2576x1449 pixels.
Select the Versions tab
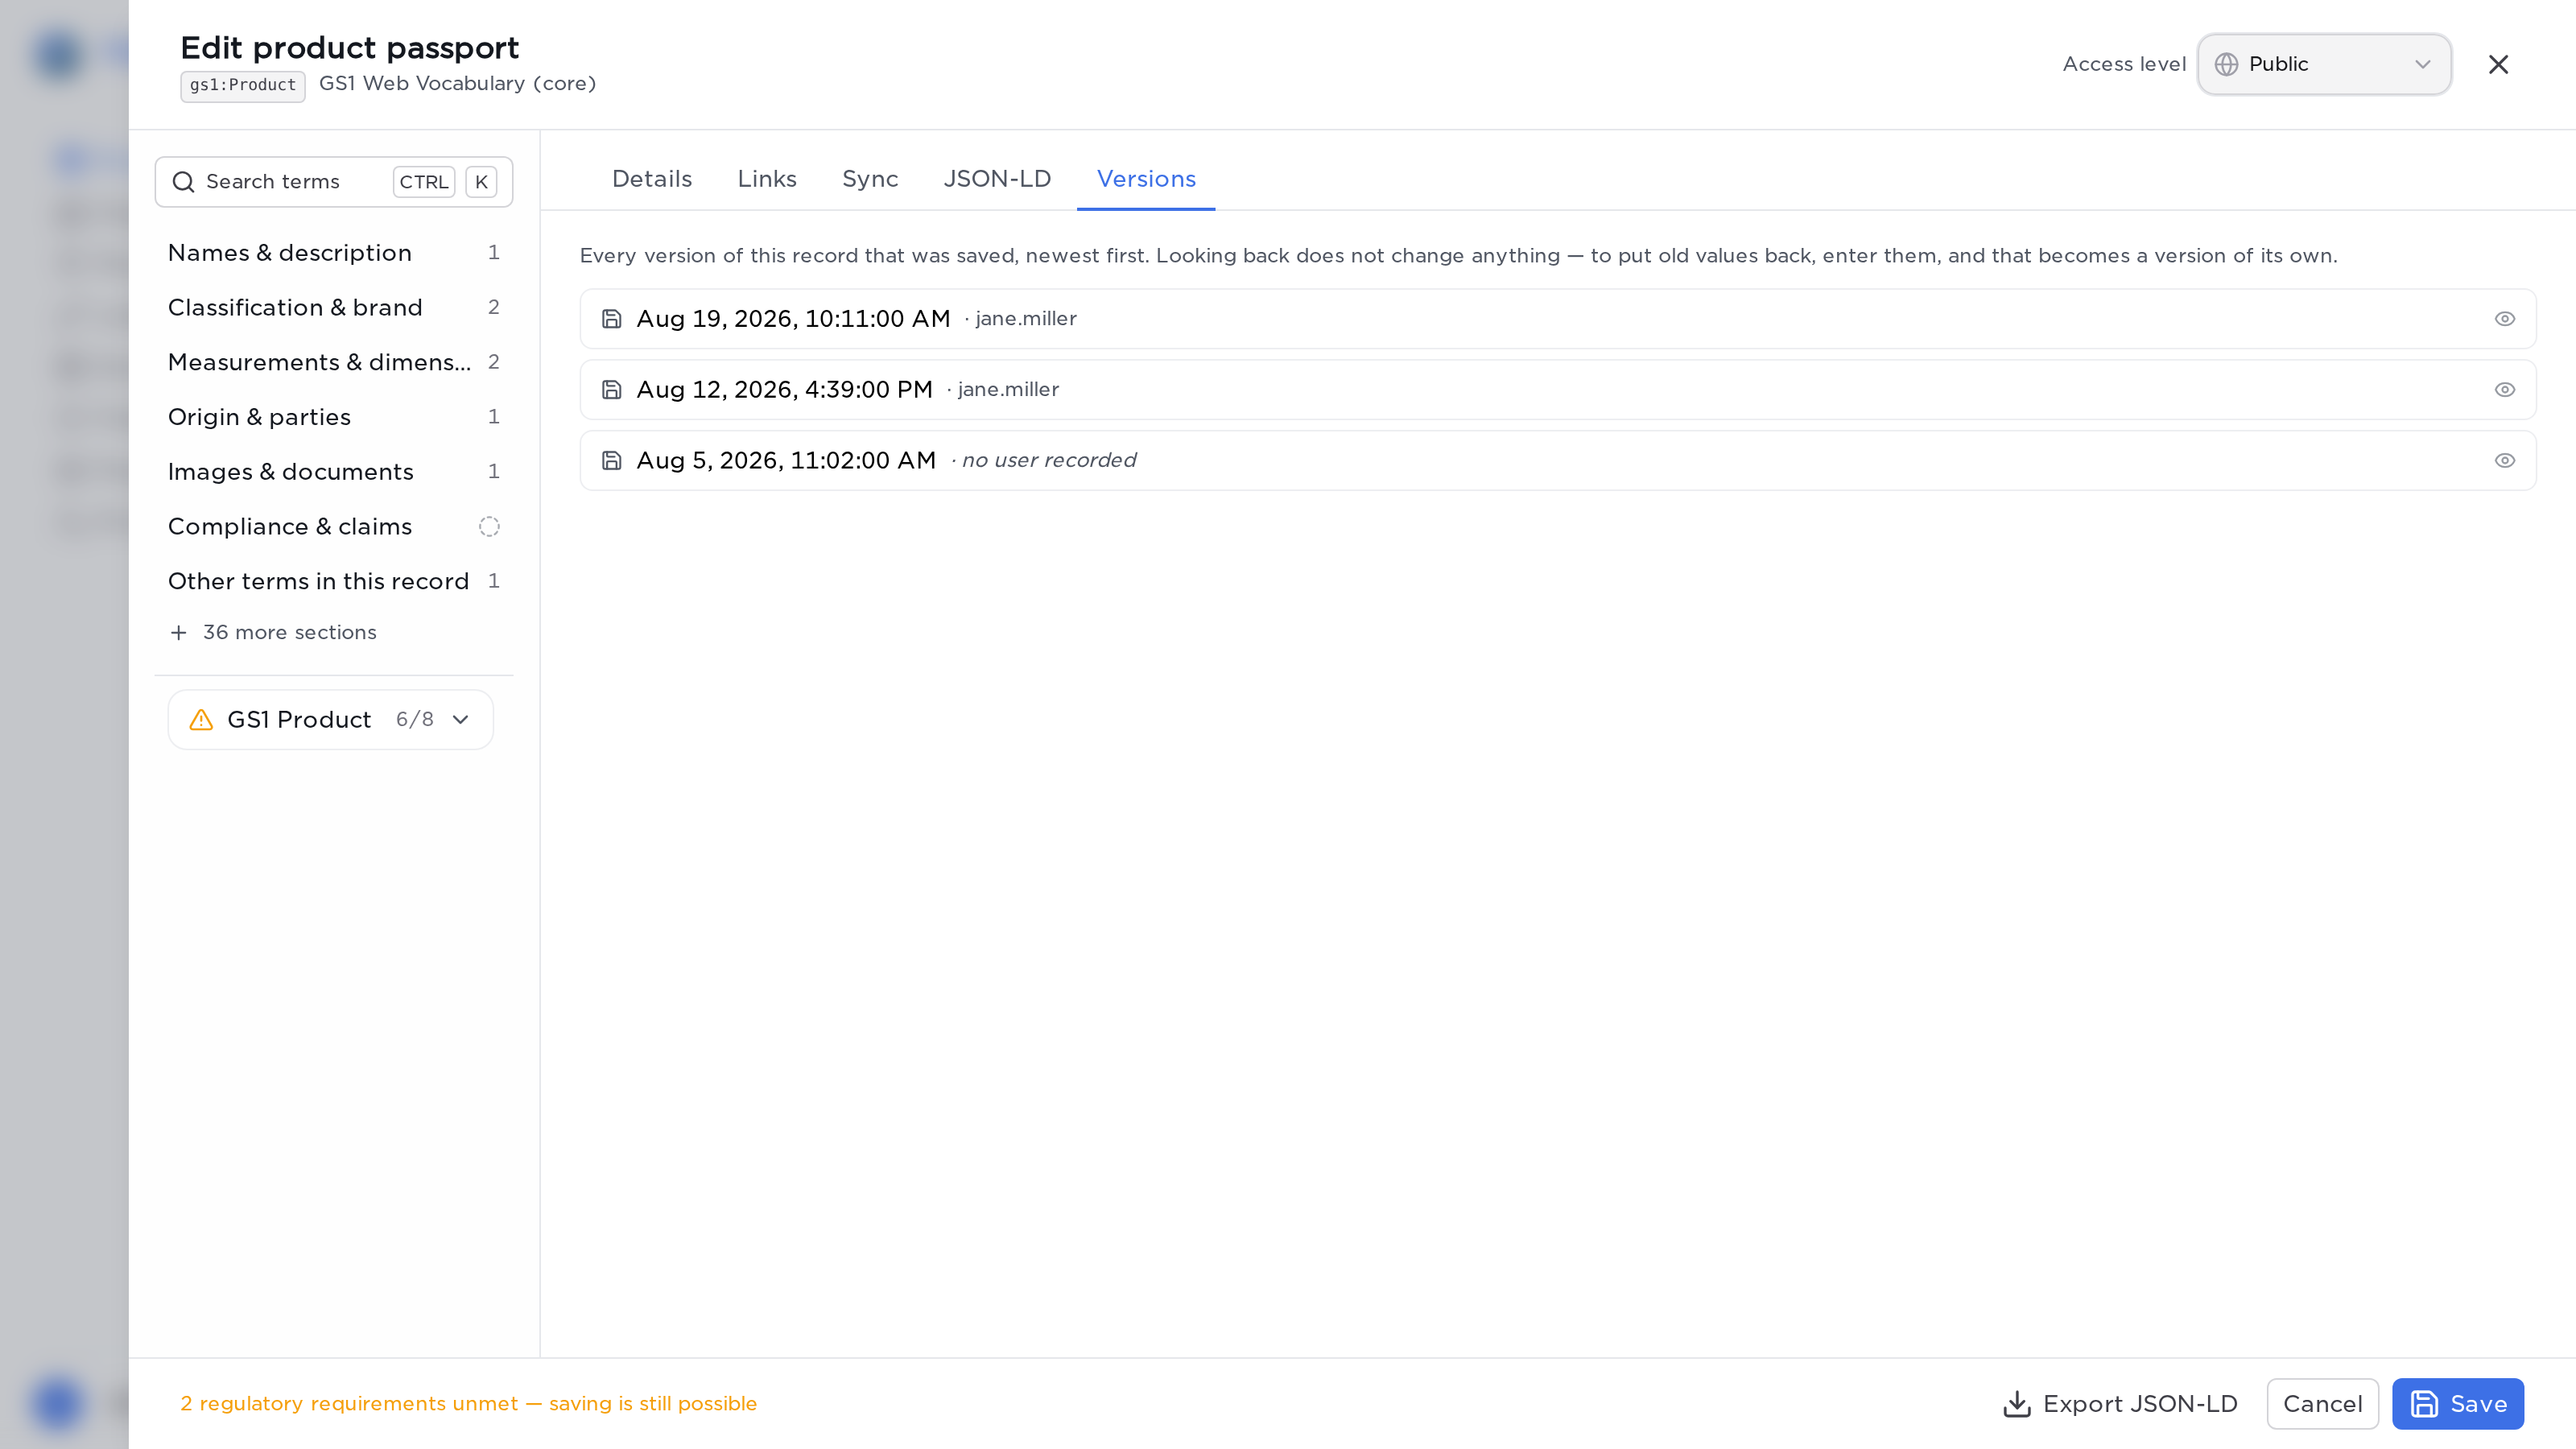point(1146,179)
